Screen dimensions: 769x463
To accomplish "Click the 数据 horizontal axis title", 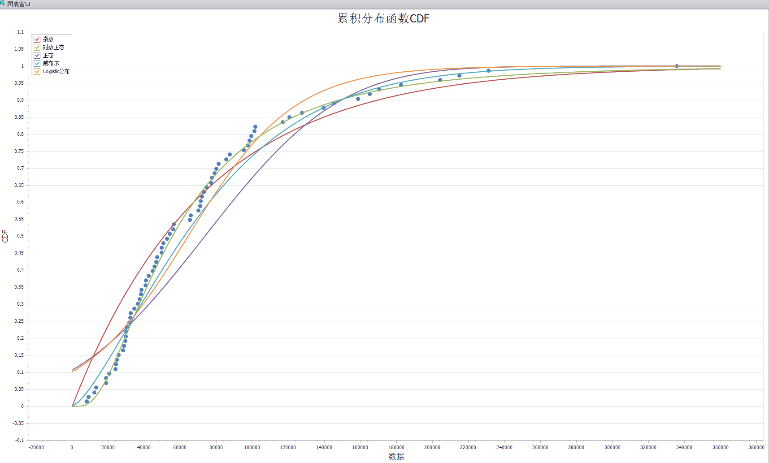I will [396, 456].
